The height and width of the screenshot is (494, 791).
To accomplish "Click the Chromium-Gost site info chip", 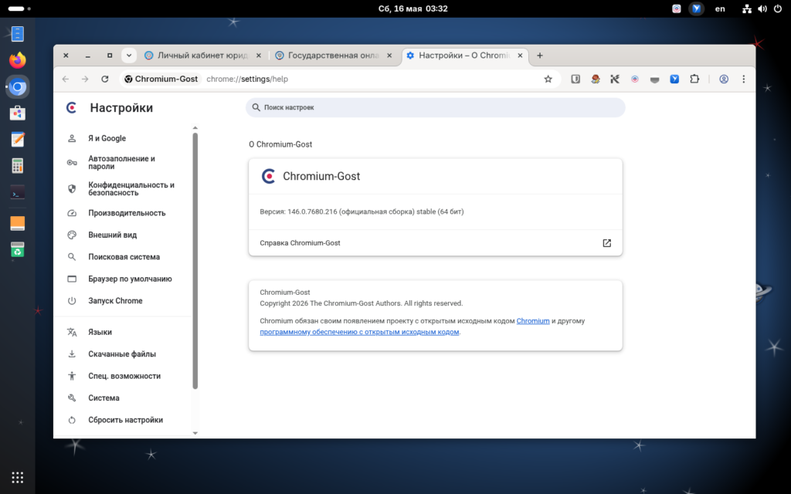I will click(161, 80).
